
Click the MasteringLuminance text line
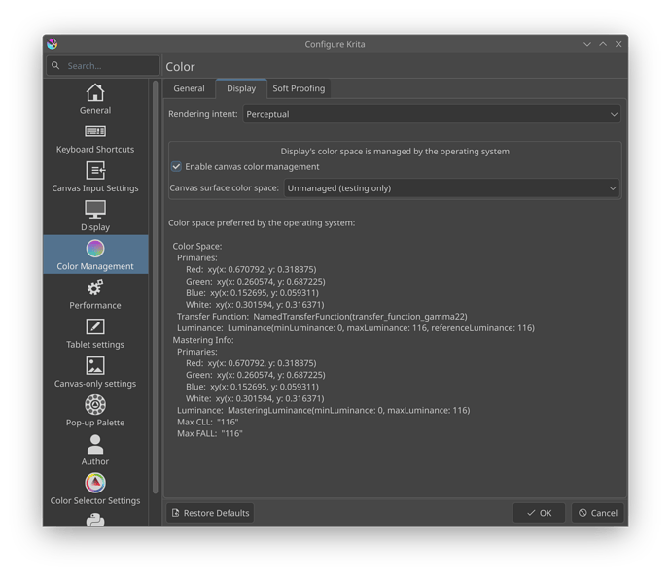tap(324, 410)
